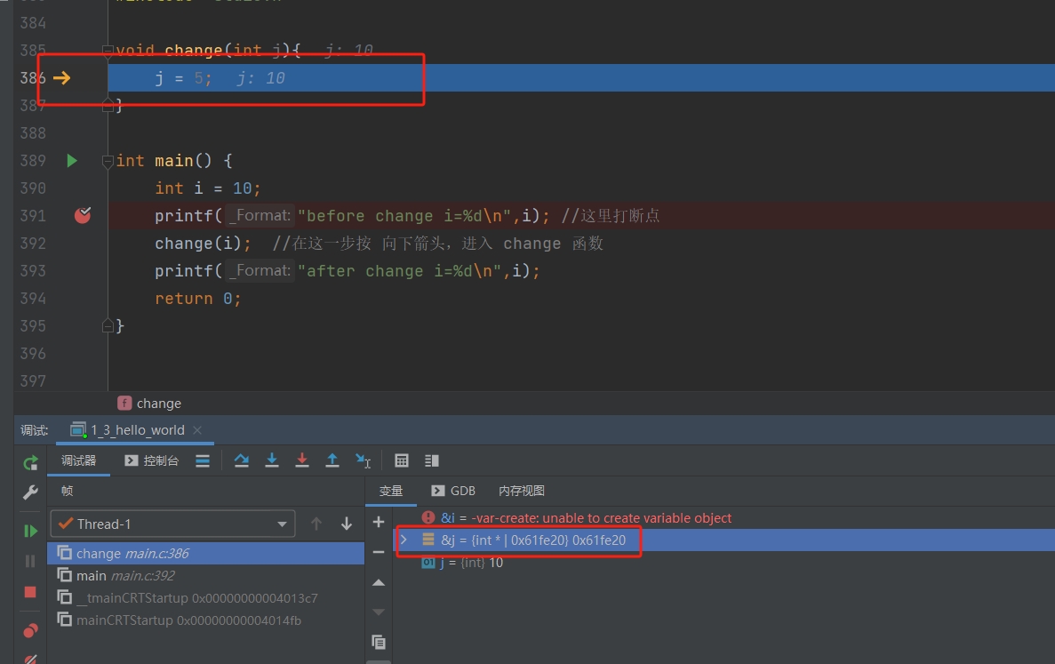Click the Step Into icon
1055x664 pixels.
(272, 460)
